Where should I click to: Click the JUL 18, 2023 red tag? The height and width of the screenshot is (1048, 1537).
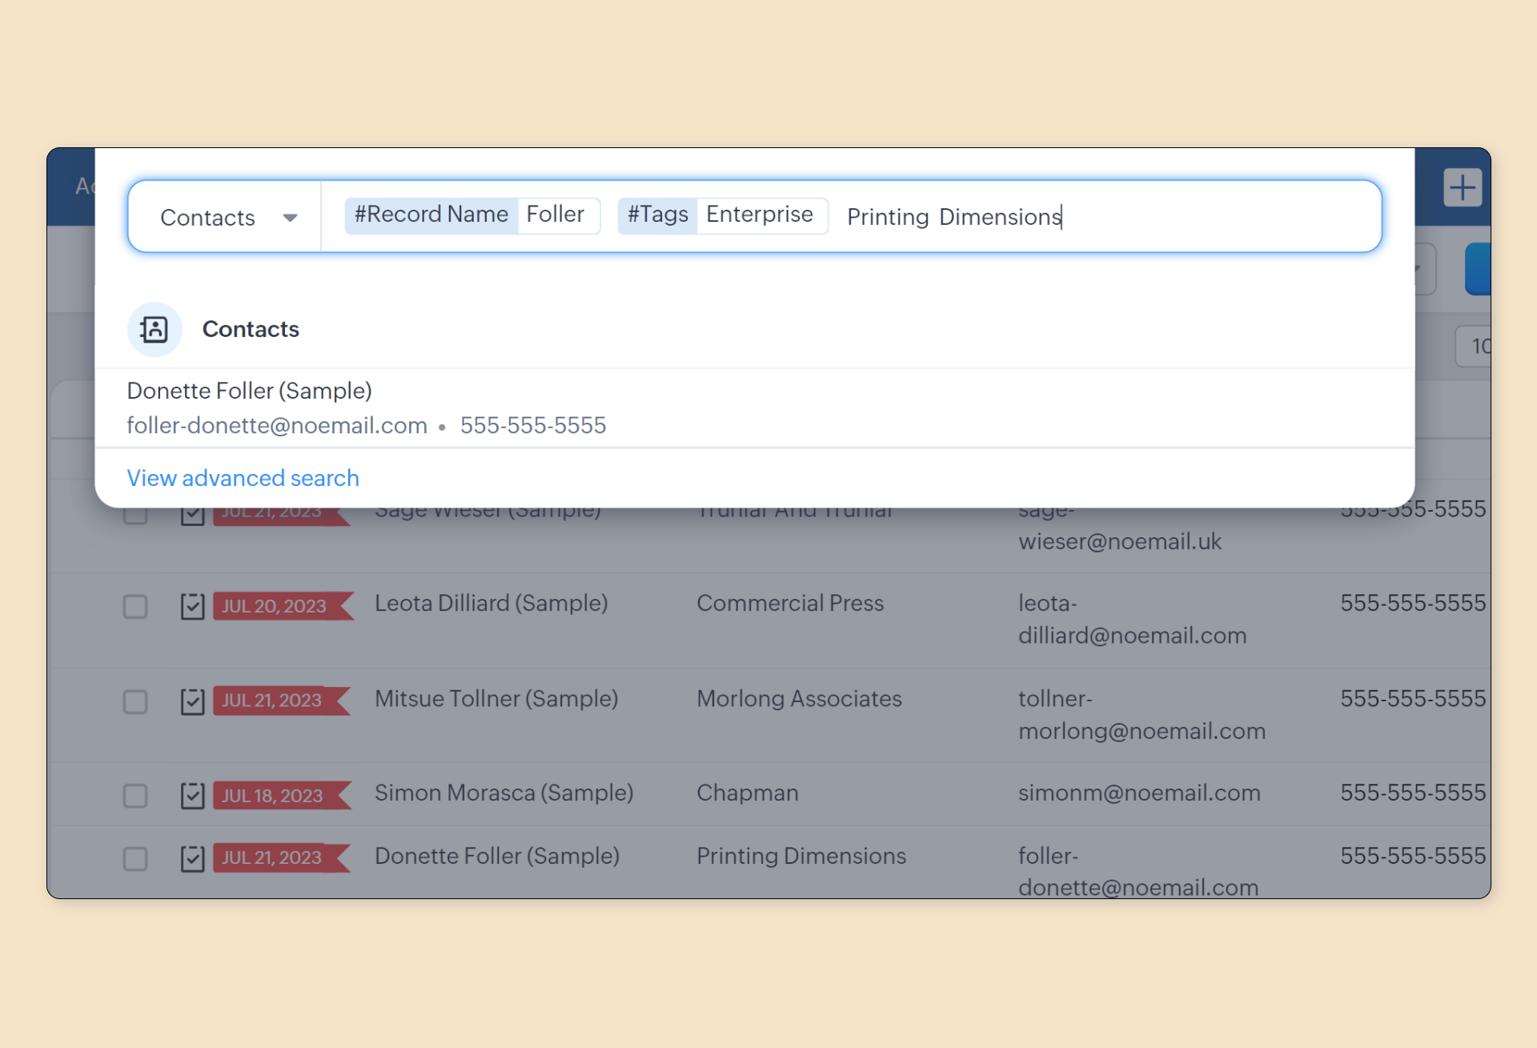273,796
